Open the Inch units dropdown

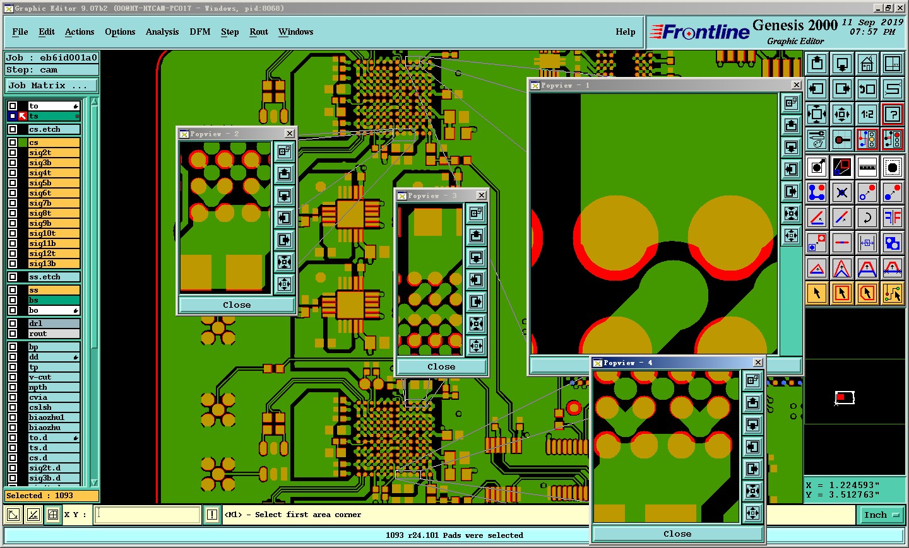[881, 515]
